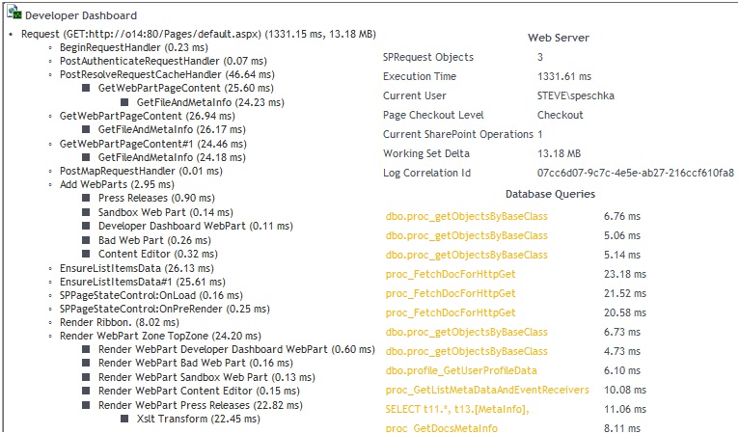Select Render WebPart Press Releases entry
Image resolution: width=740 pixels, height=434 pixels.
[200, 405]
